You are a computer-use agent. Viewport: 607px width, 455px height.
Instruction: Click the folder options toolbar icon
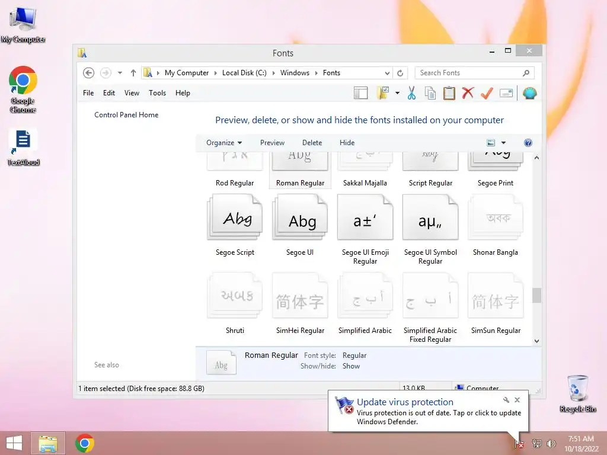click(x=383, y=93)
